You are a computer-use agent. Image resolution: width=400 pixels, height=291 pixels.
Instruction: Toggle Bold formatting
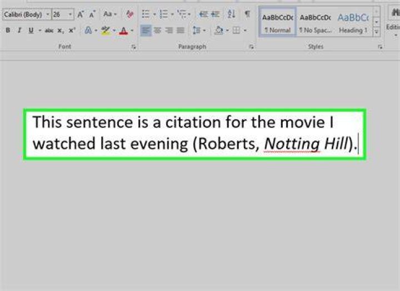8,31
